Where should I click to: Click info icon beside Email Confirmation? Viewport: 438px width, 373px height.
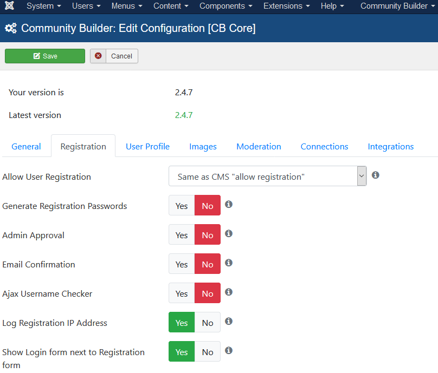[x=229, y=263]
